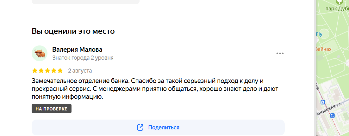Click the upper bus stop icon on map
The image size is (349, 136).
(323, 102)
